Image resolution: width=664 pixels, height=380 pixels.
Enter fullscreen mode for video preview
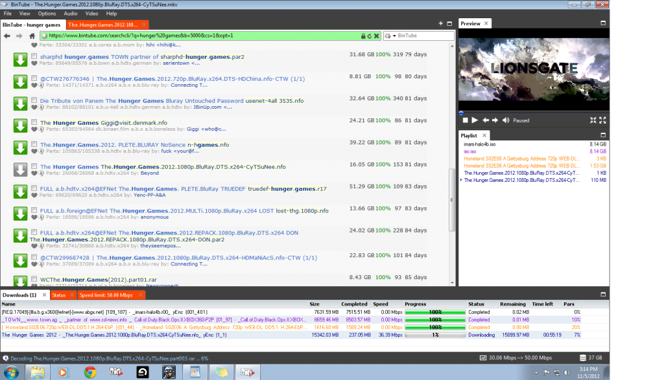click(602, 120)
